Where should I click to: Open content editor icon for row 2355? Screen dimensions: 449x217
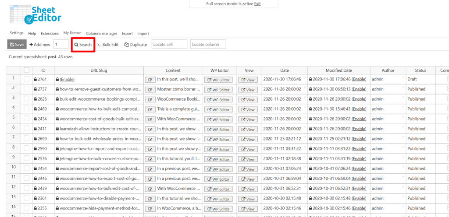(x=150, y=209)
